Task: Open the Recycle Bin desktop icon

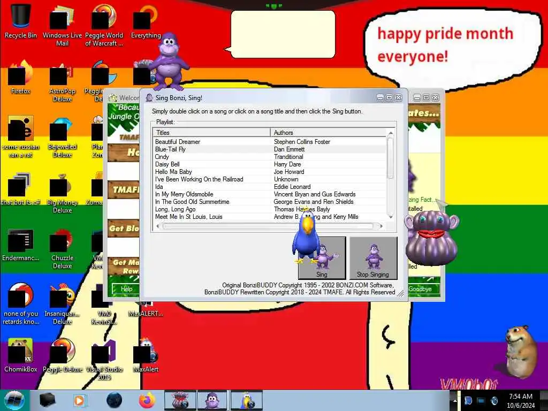Action: click(x=21, y=21)
